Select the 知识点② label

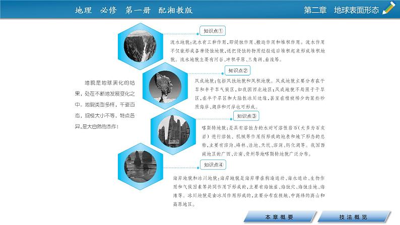point(237,70)
